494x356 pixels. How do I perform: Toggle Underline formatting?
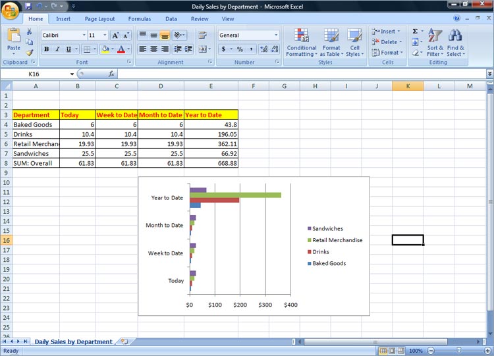(x=68, y=49)
